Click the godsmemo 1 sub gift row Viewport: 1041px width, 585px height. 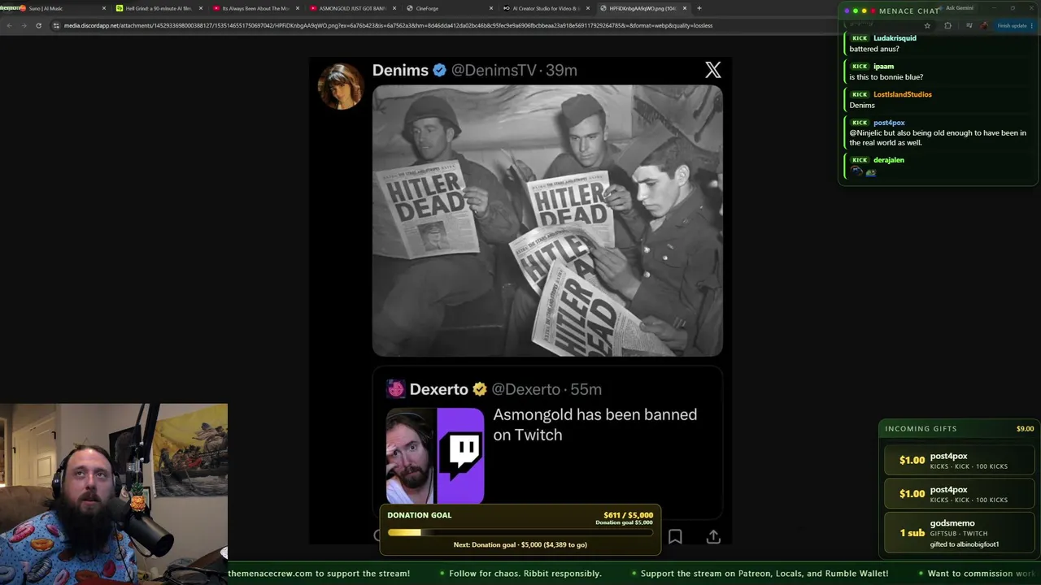pyautogui.click(x=960, y=533)
